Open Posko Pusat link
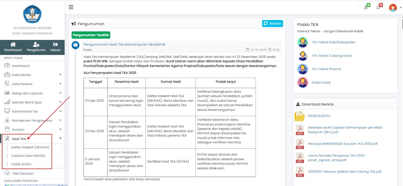Image resolution: width=403 pixels, height=186 pixels. [321, 83]
